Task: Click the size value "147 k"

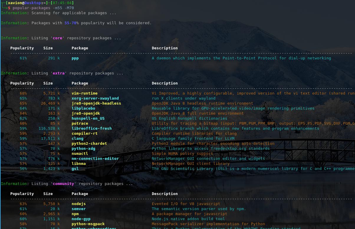Action: (x=54, y=144)
